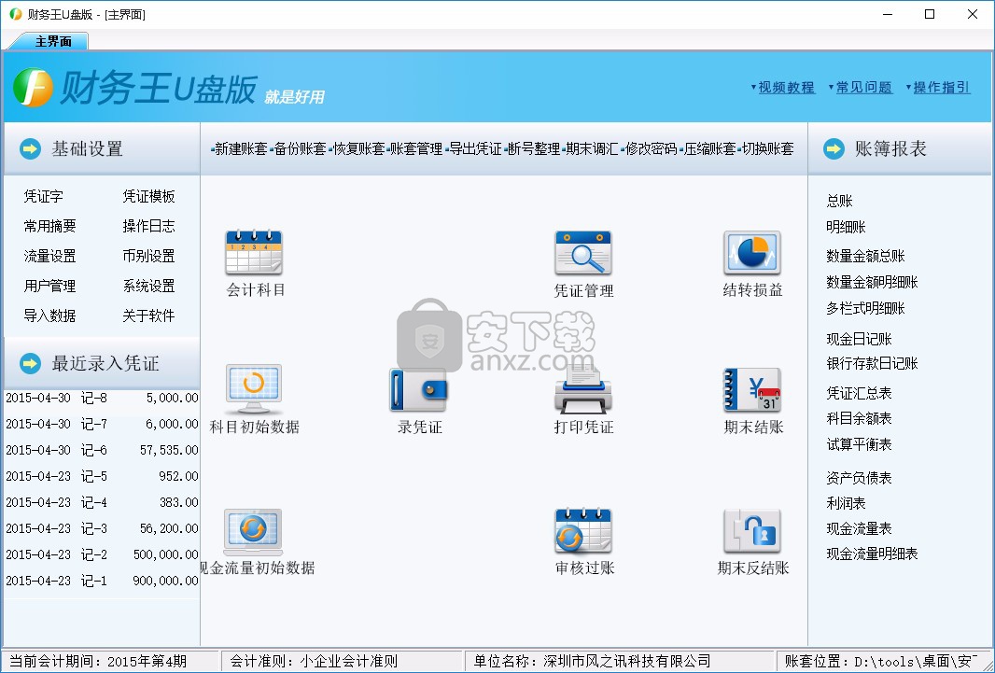
Task: Open 用户管理
Action: (x=49, y=286)
